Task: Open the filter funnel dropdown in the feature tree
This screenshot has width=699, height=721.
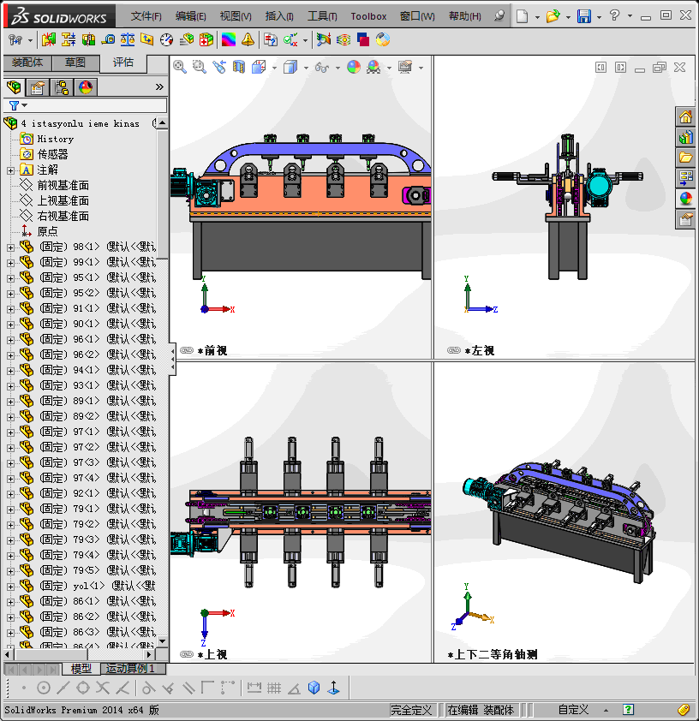Action: coord(18,105)
